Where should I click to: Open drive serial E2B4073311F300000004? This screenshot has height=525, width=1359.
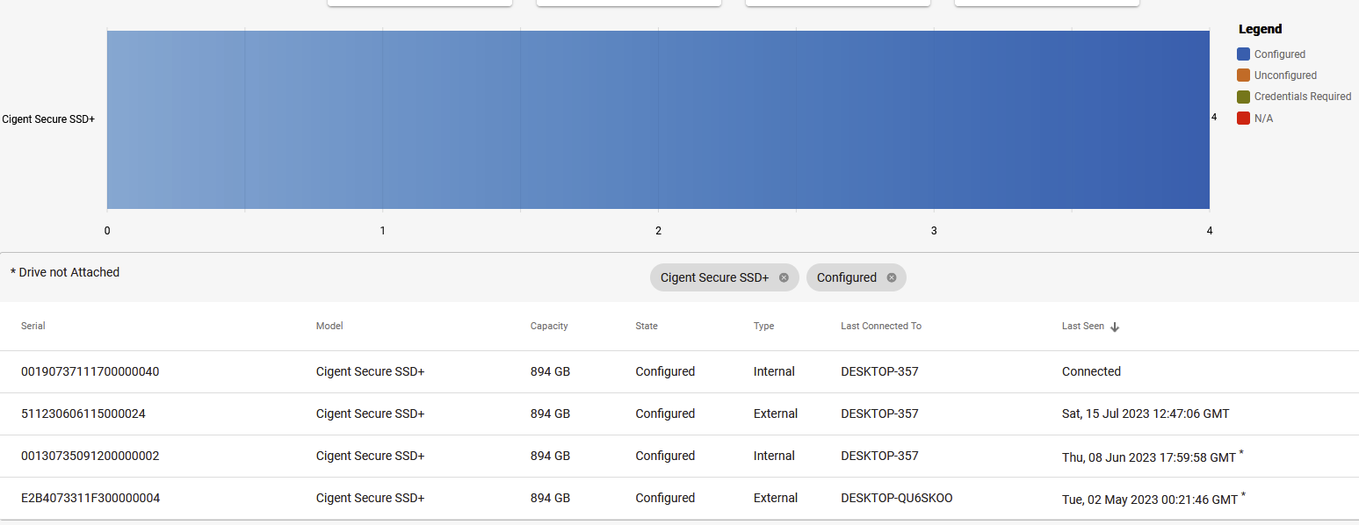[x=90, y=498]
